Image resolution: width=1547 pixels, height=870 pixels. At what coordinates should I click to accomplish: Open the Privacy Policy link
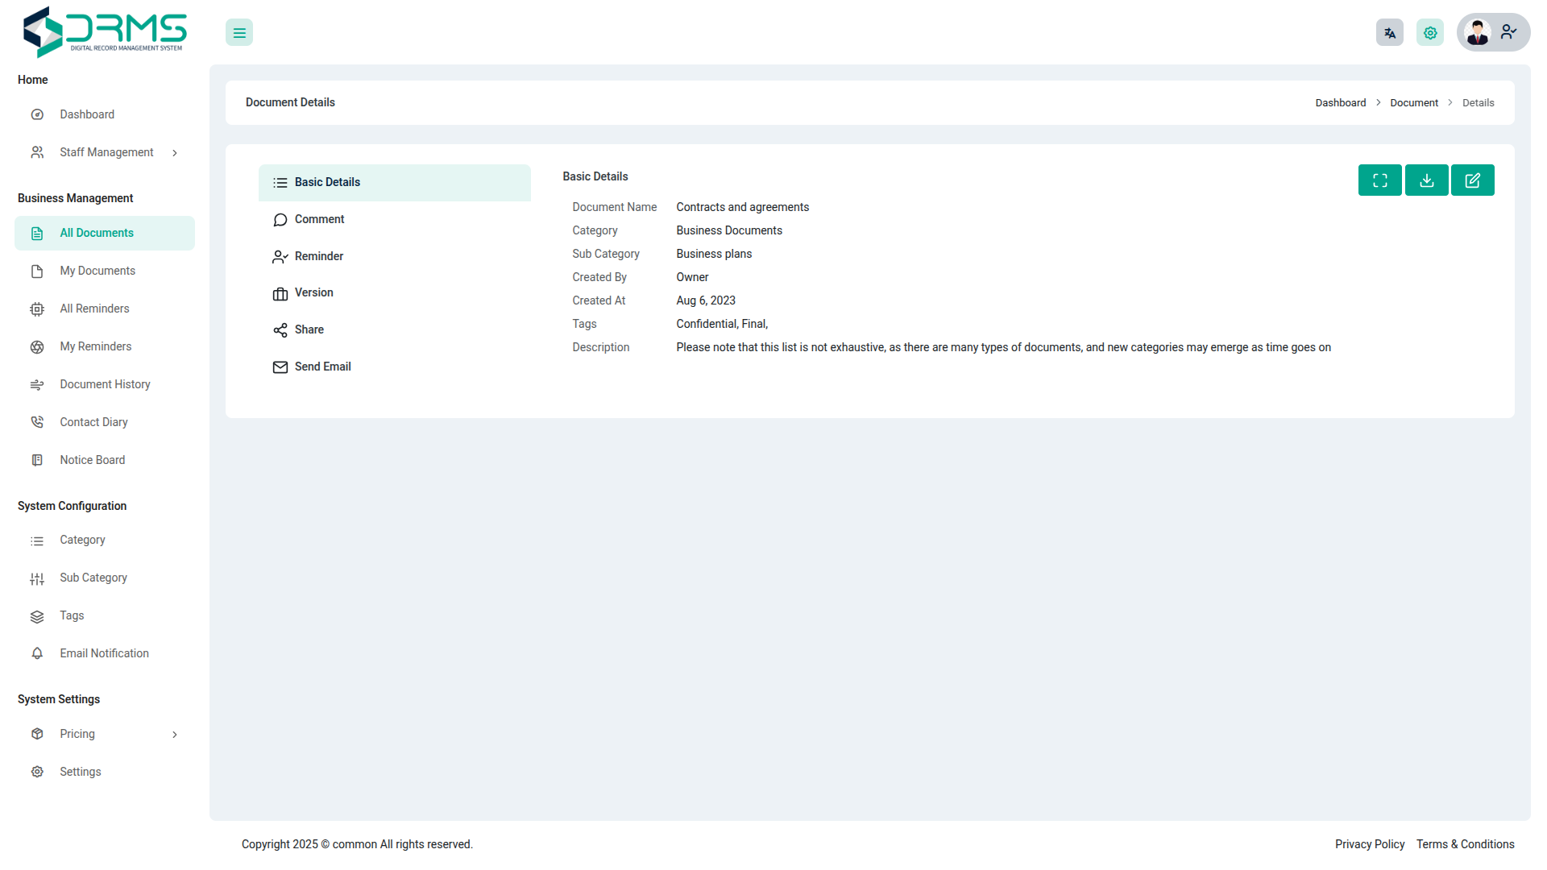pos(1369,844)
